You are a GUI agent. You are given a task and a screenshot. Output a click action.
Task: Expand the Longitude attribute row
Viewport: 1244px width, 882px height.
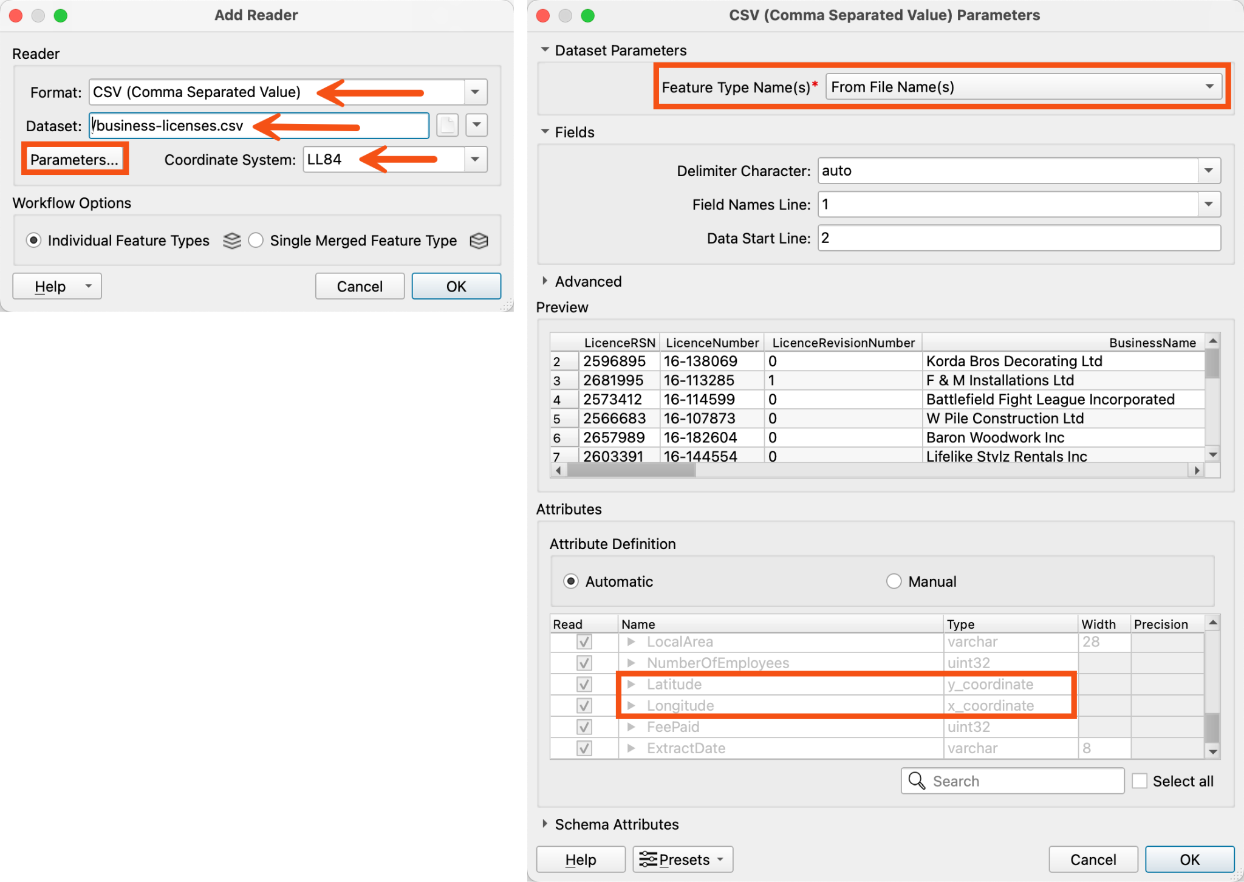[x=631, y=706]
